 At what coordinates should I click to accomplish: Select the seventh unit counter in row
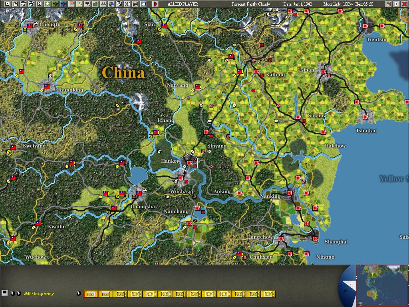pos(179,294)
